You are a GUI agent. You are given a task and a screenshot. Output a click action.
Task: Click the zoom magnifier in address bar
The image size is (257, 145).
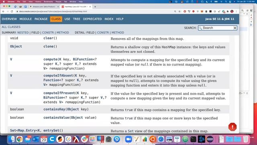click(175, 12)
